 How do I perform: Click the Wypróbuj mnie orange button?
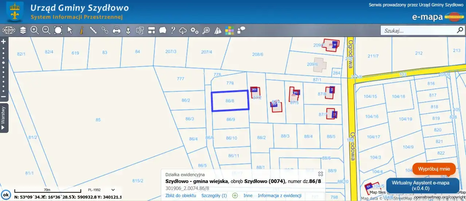pyautogui.click(x=434, y=169)
